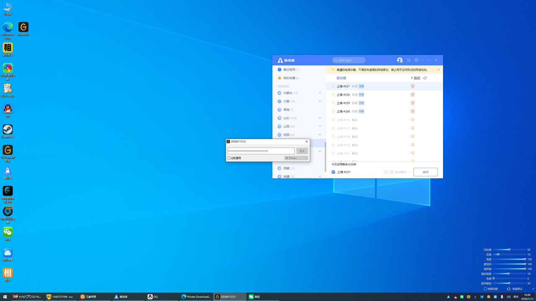This screenshot has height=301, width=536.
Task: Select server 上海 #119 移动
Action: click(384, 145)
